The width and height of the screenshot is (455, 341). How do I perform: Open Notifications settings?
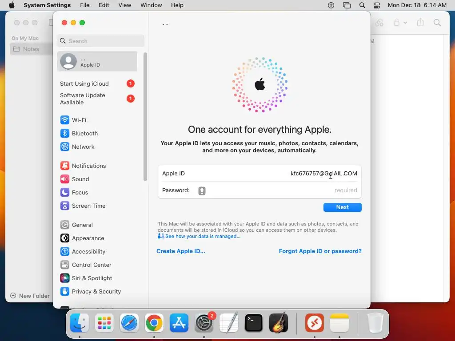click(83, 166)
